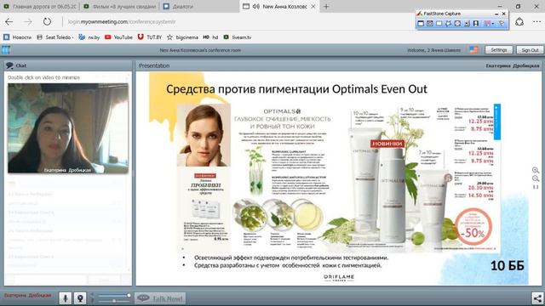The image size is (545, 306).
Task: Open a new browser tab
Action: click(326, 6)
